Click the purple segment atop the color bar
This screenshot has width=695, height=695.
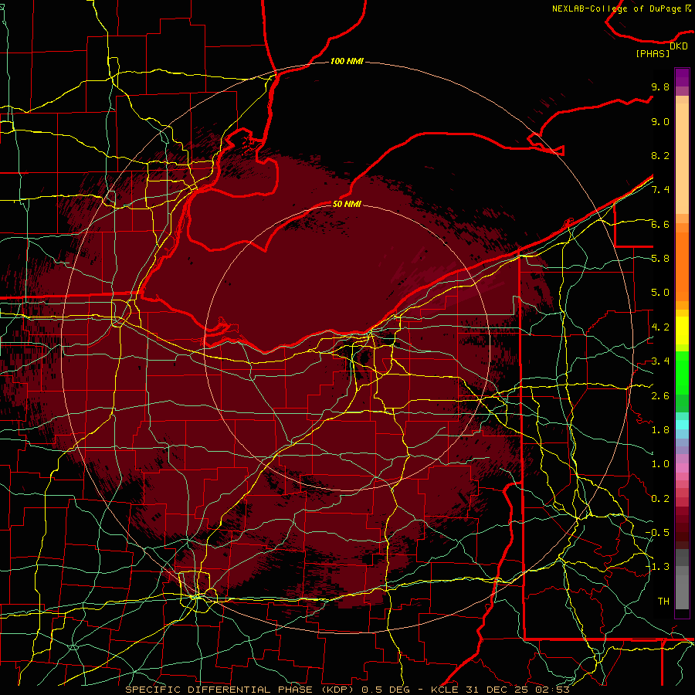click(x=682, y=77)
